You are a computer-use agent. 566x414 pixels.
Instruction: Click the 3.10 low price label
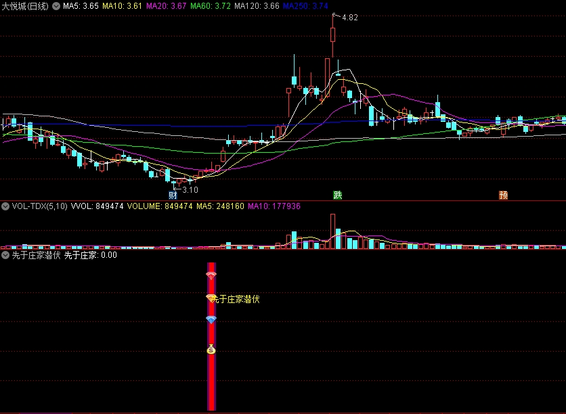point(190,189)
